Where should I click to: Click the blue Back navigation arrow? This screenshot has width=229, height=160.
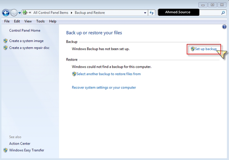[6, 13]
